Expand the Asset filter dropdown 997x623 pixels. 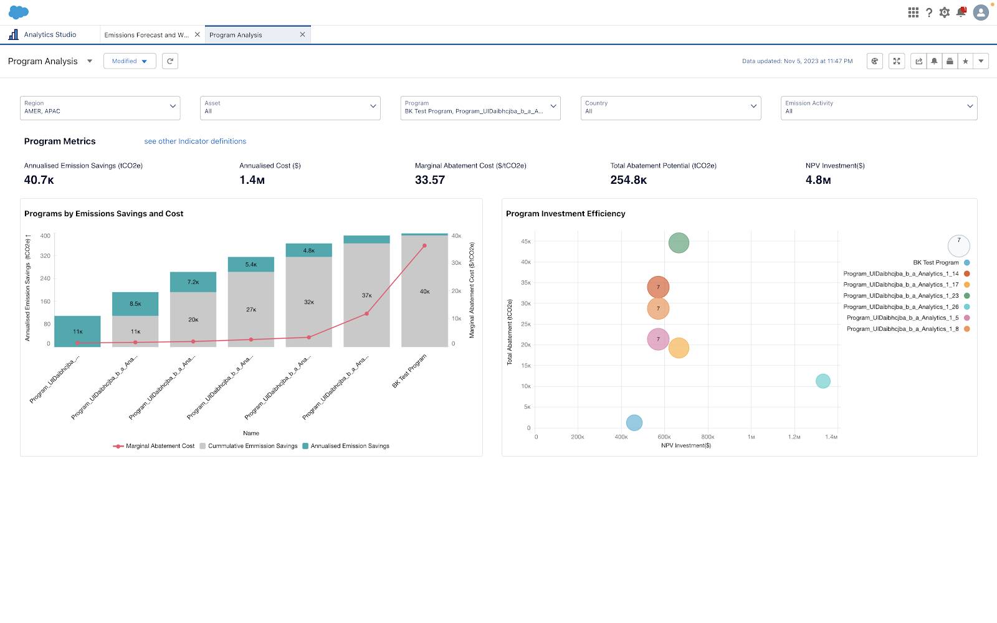[290, 108]
